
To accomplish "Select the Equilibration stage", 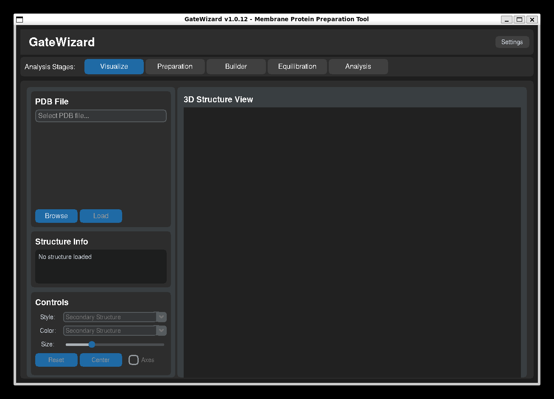I will [x=297, y=67].
